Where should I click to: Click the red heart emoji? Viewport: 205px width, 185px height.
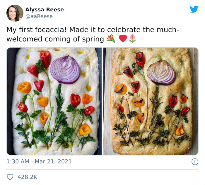coord(123,39)
